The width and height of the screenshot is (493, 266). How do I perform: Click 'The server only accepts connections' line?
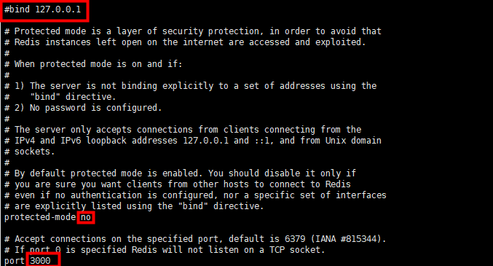pos(183,130)
